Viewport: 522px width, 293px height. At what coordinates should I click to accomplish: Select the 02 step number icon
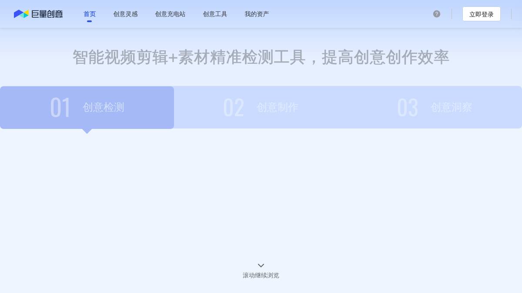(x=234, y=107)
